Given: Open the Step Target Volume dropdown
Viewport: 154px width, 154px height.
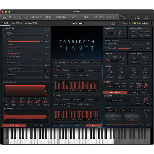Looking at the screenshot, I should (x=96, y=62).
